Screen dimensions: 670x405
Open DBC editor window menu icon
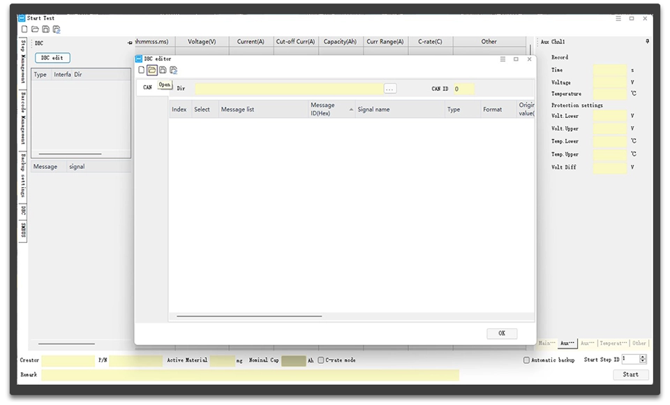(503, 59)
